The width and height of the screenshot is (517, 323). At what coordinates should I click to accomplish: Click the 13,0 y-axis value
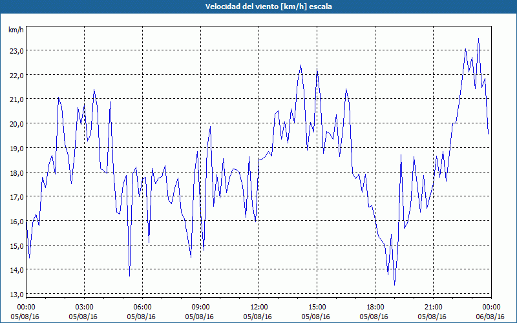(16, 295)
